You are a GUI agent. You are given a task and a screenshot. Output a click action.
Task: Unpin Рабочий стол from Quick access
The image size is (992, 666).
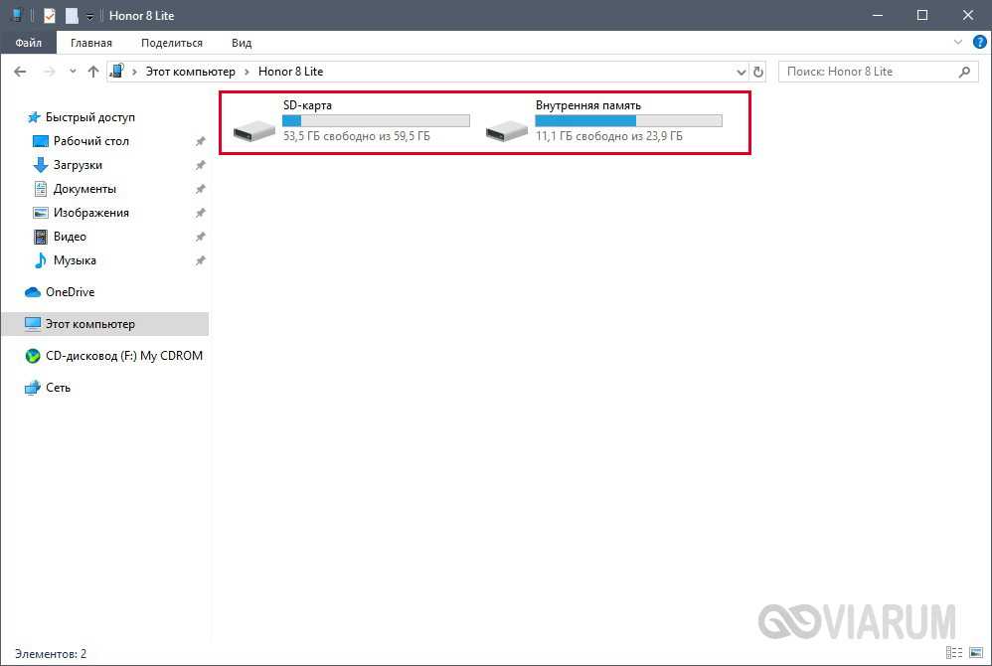pyautogui.click(x=200, y=141)
